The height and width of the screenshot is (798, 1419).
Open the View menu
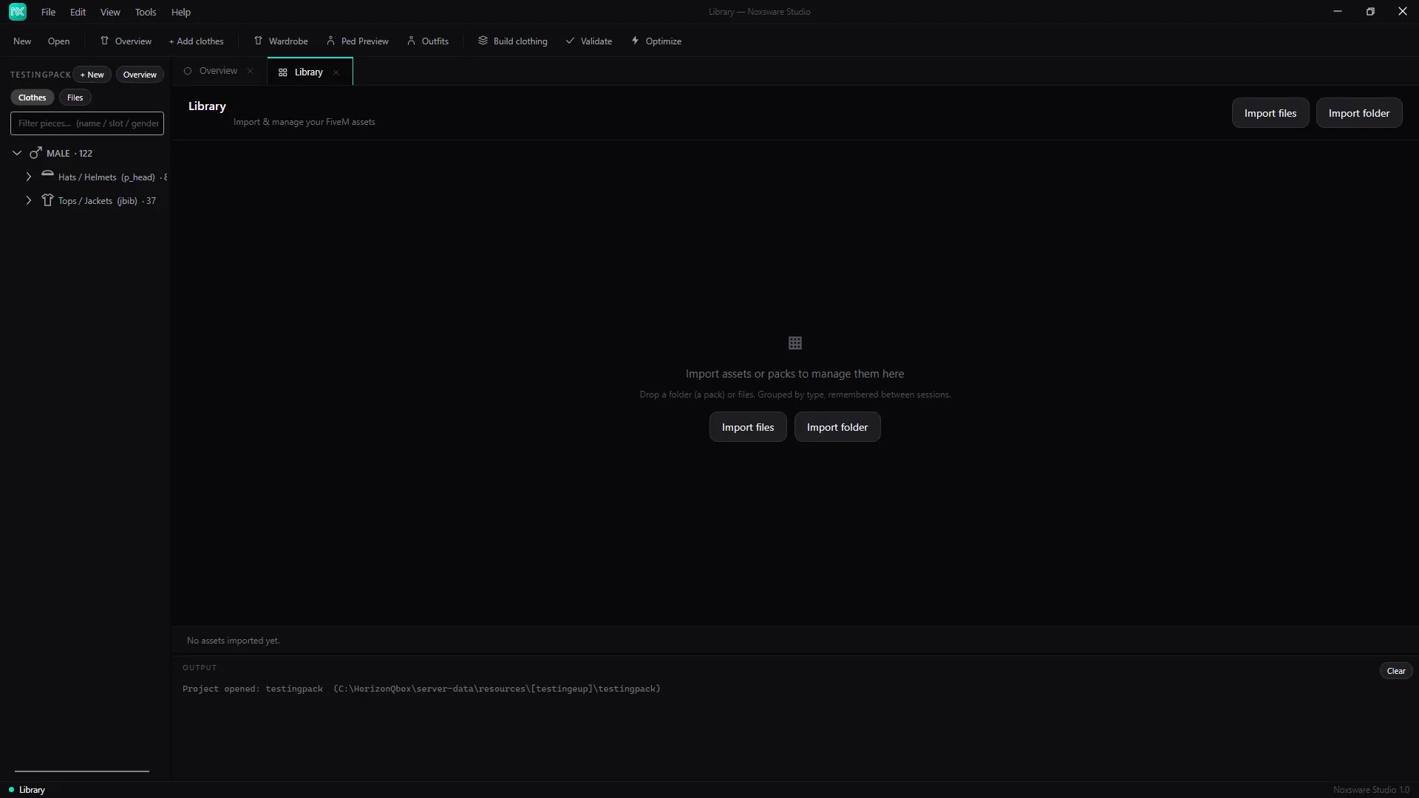click(110, 12)
